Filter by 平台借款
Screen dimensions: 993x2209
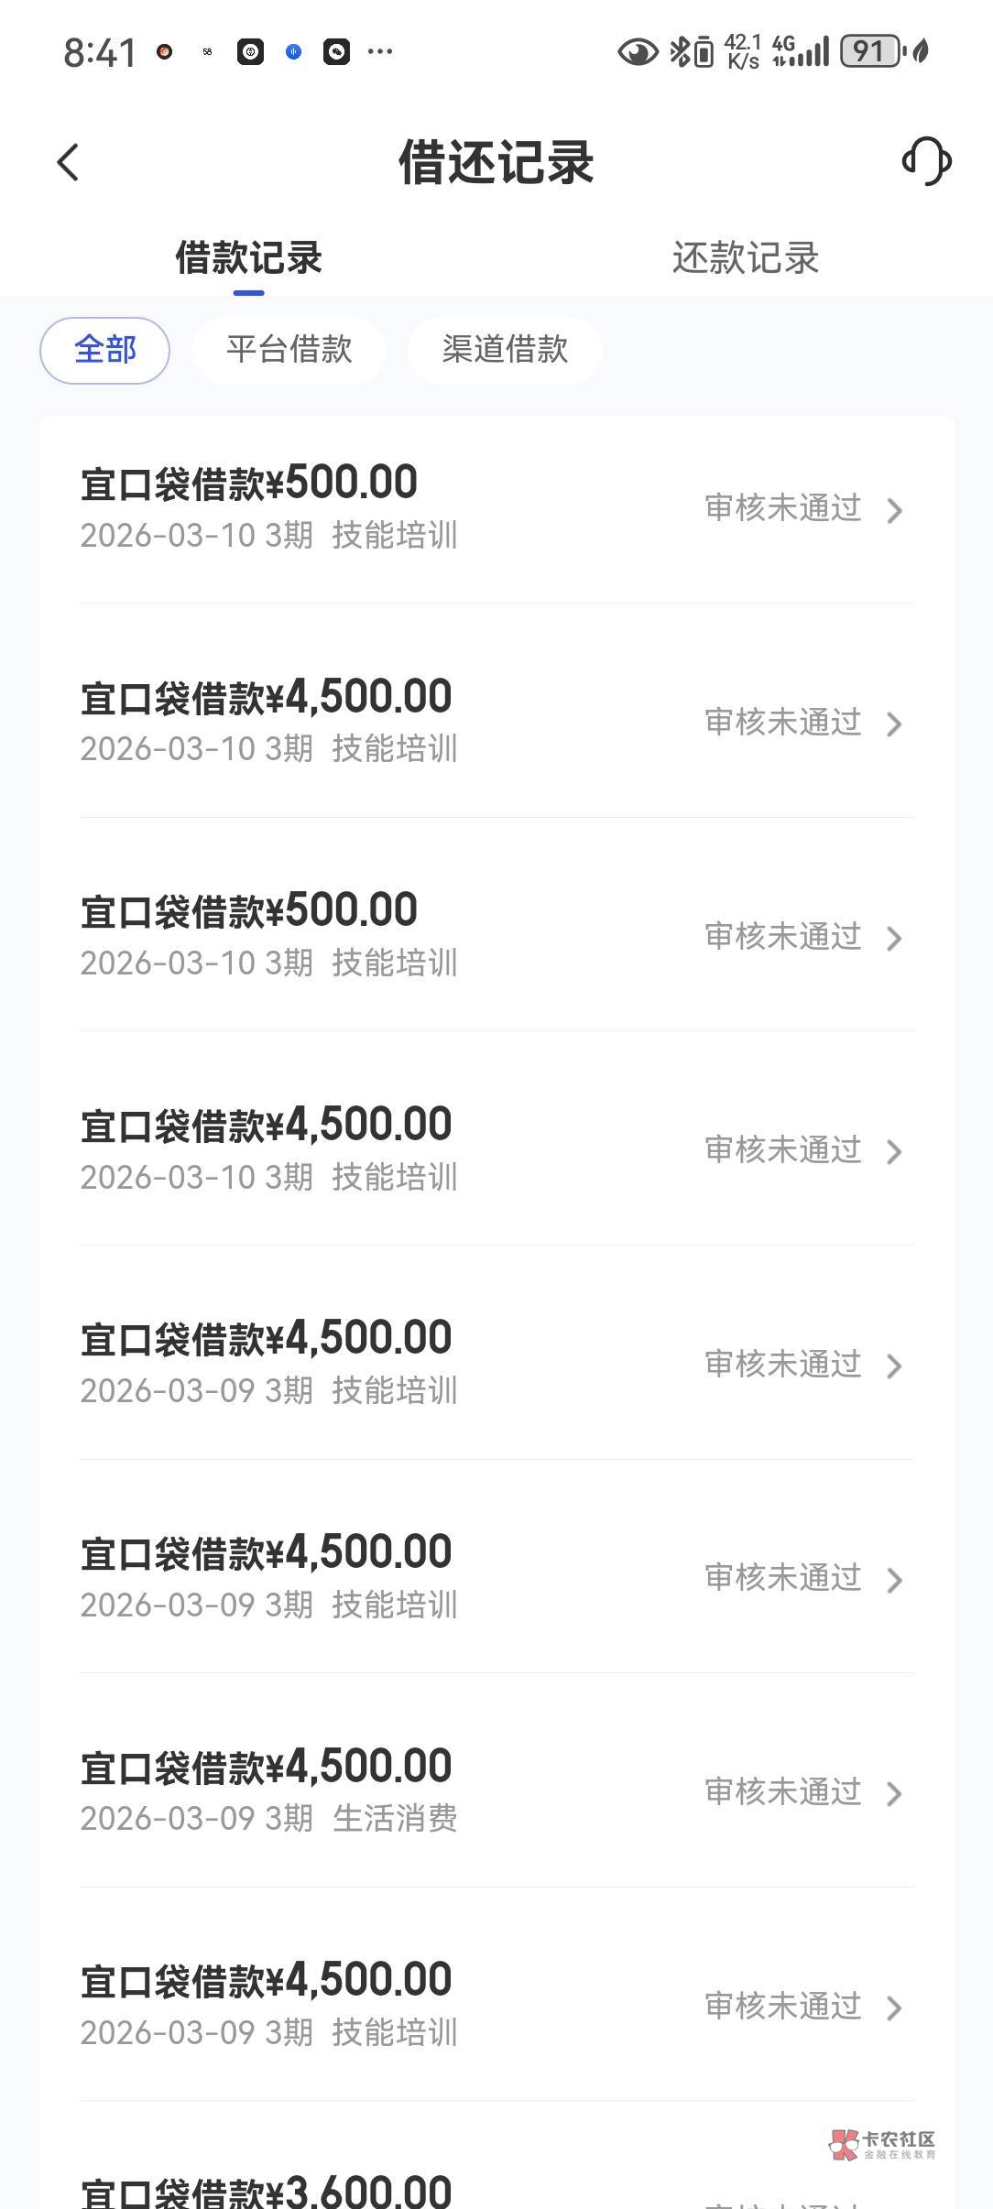(x=289, y=350)
